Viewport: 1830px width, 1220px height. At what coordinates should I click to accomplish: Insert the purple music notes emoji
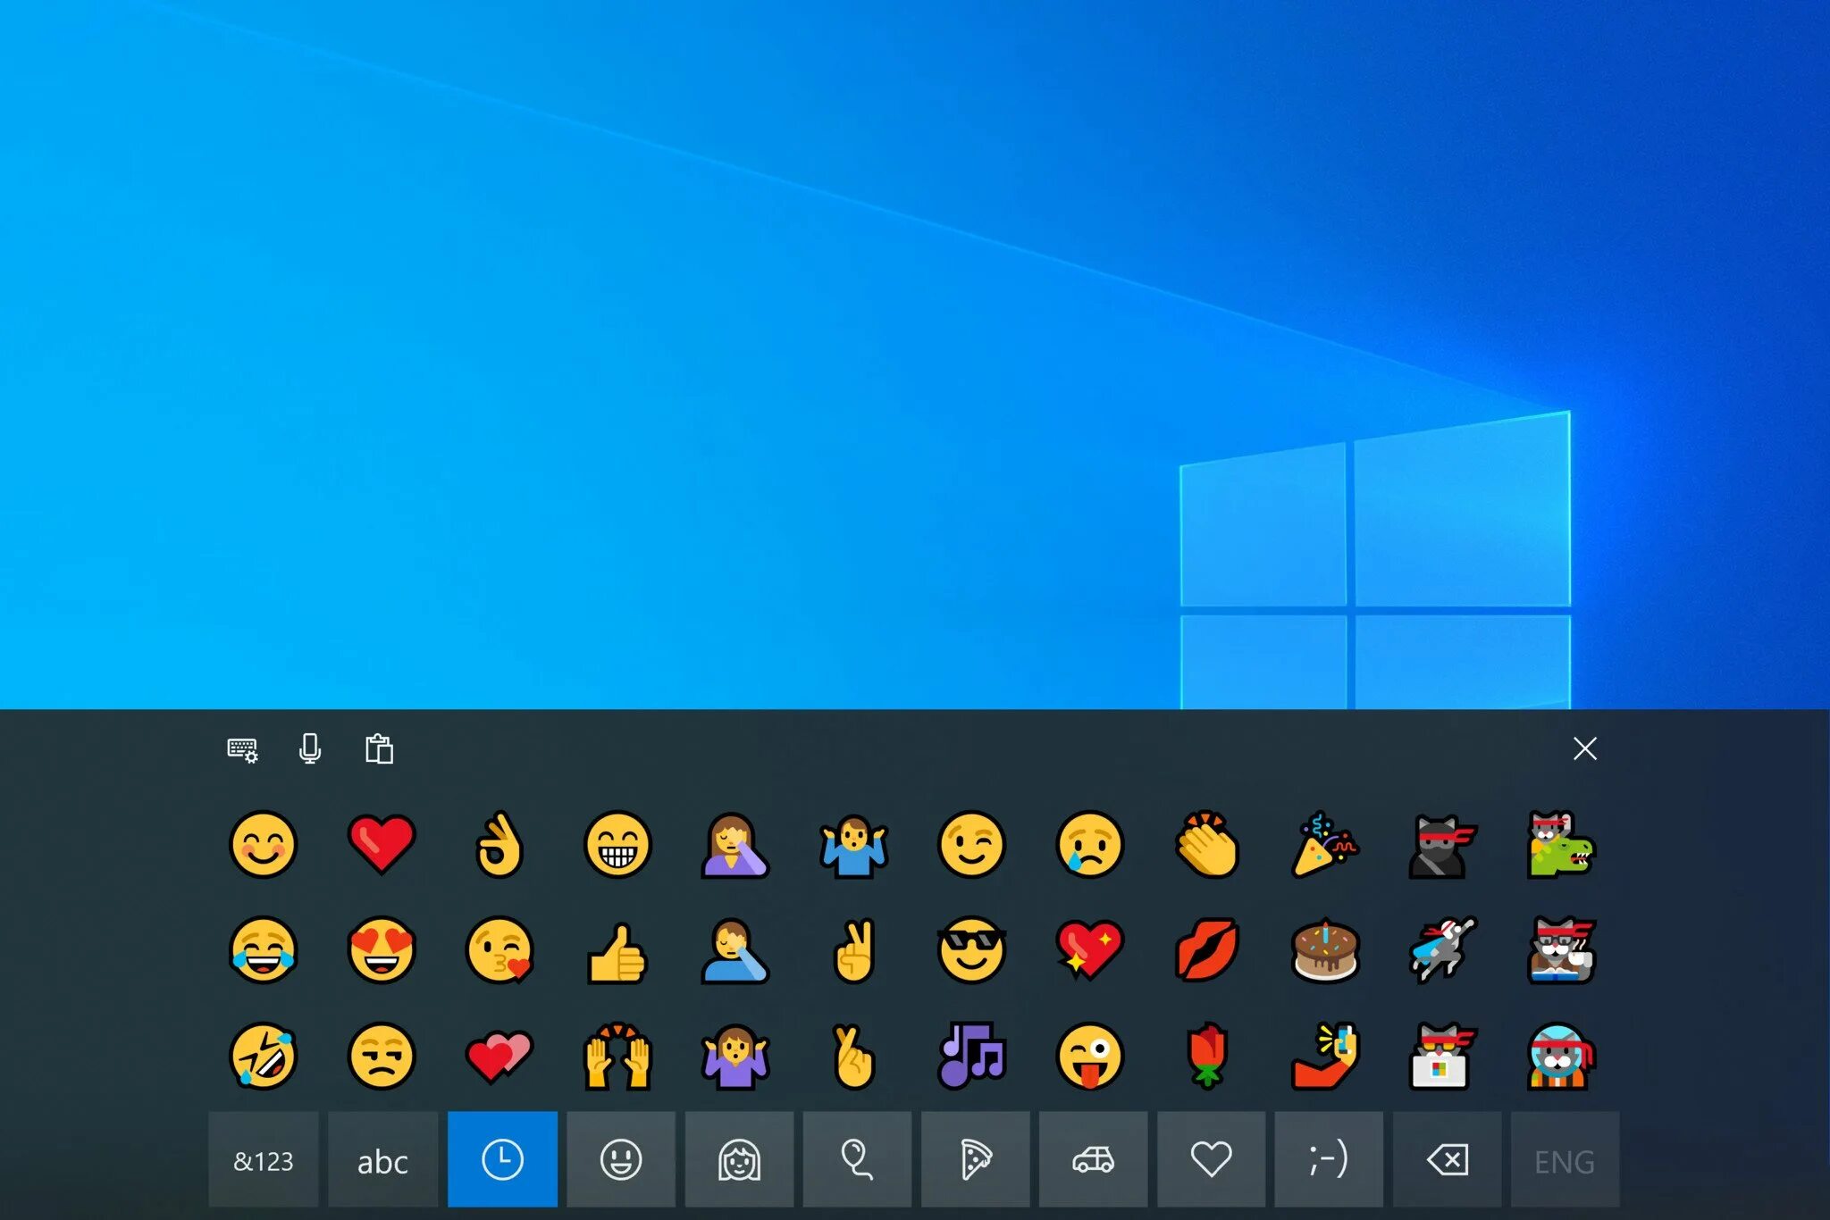[971, 1056]
